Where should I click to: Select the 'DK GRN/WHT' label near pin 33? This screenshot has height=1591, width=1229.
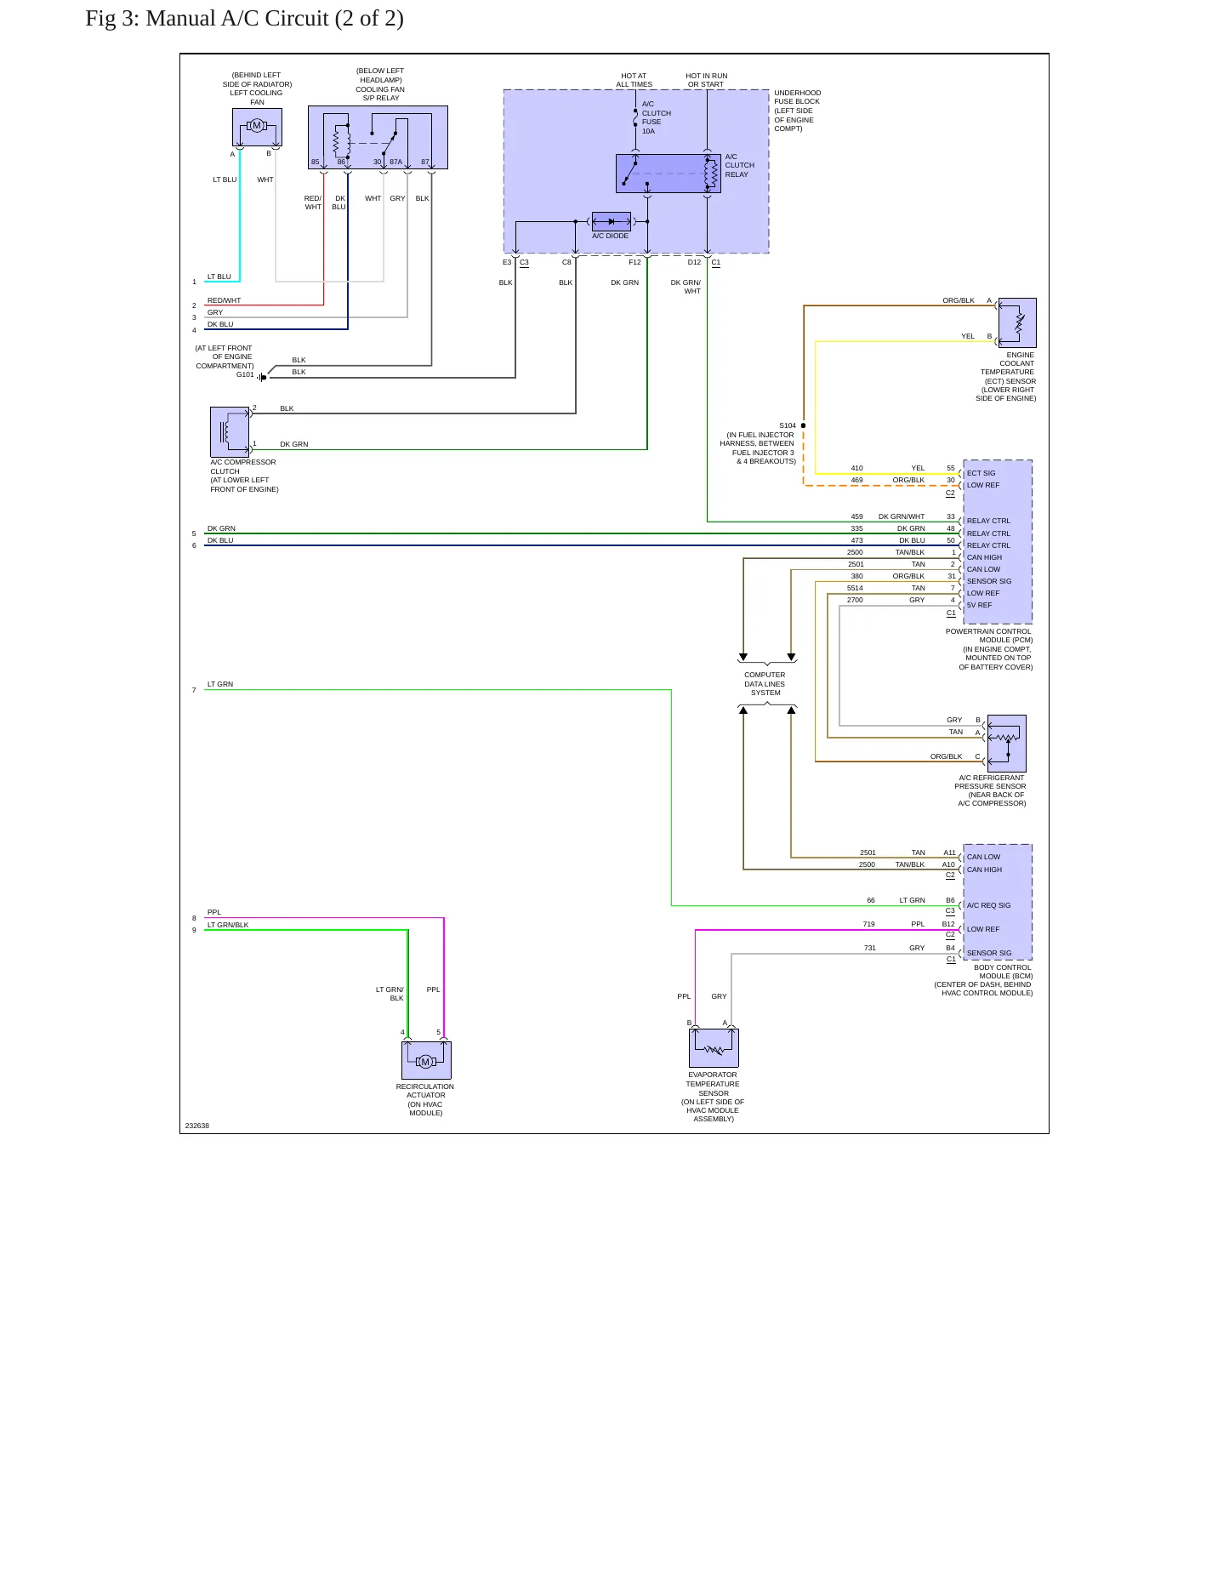click(902, 516)
